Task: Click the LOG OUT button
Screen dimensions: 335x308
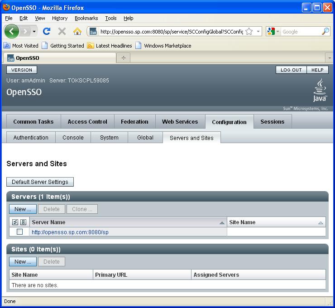Action: pyautogui.click(x=291, y=70)
